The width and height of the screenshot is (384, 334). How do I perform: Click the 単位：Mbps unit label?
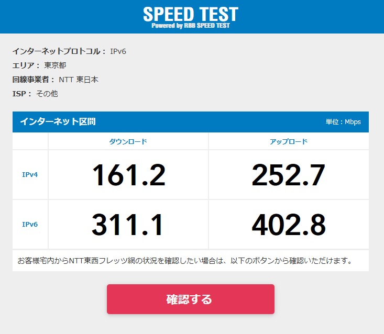click(343, 121)
